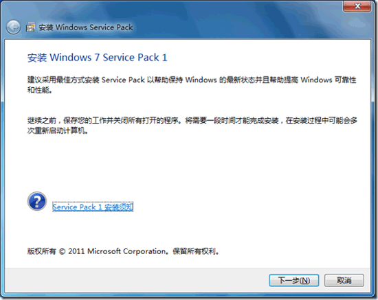The image size is (378, 300).
Task: Close the Service Pack installer window
Action: click(x=357, y=6)
